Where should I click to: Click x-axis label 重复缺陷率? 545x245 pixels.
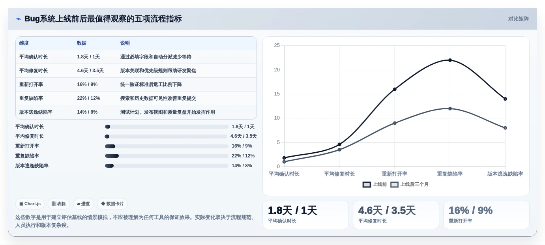[x=450, y=174]
